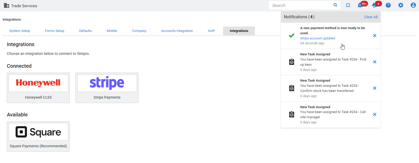Image resolution: width=419 pixels, height=163 pixels.
Task: Click the clipboard icon for Task #235
Action: click(292, 88)
